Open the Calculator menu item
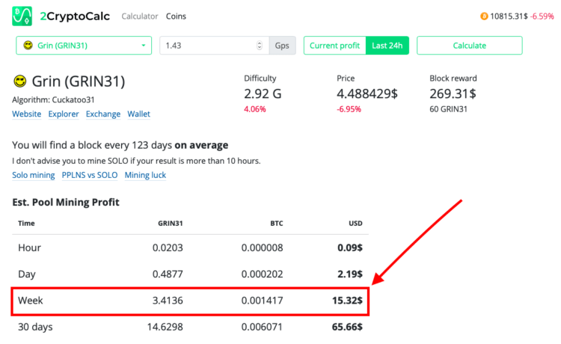Image resolution: width=561 pixels, height=344 pixels. (x=140, y=16)
